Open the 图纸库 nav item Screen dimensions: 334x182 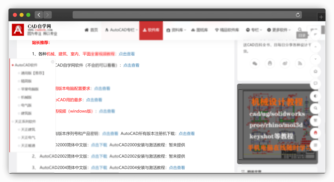[199, 30]
